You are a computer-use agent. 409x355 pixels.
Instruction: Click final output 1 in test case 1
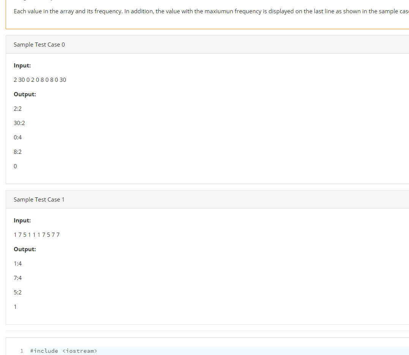pyautogui.click(x=15, y=307)
